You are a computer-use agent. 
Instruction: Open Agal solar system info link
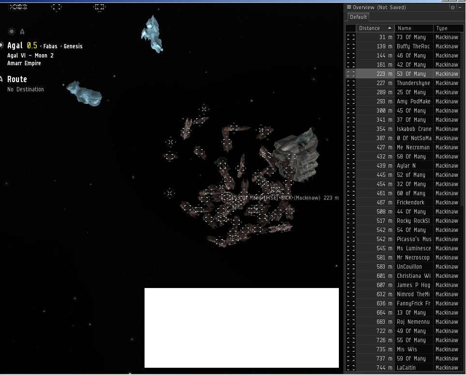[x=15, y=45]
